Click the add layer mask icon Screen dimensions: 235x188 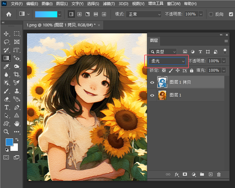coord(185,174)
